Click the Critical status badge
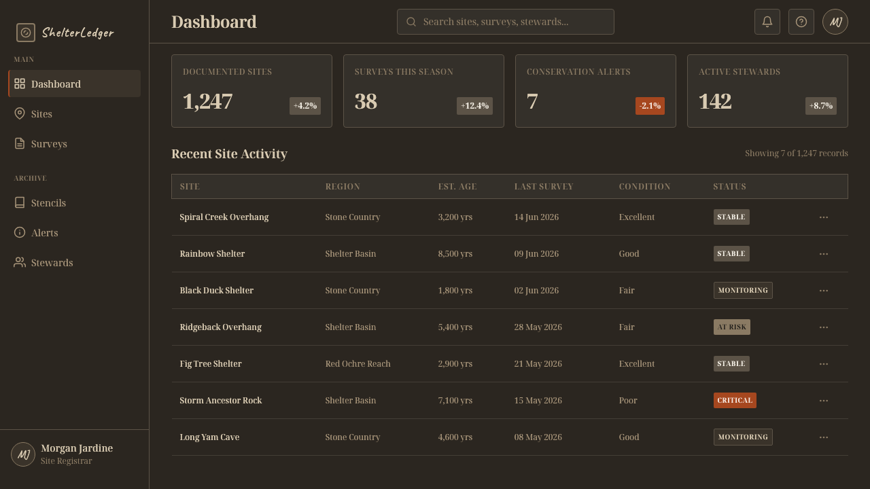Screen dimensions: 870x489 click(x=735, y=401)
